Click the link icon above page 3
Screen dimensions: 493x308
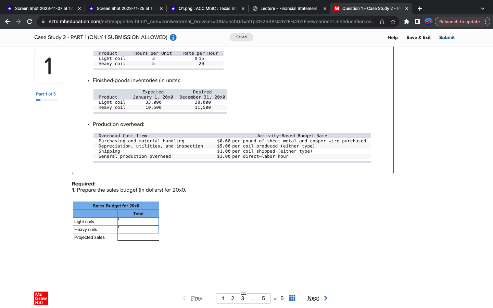(x=243, y=294)
